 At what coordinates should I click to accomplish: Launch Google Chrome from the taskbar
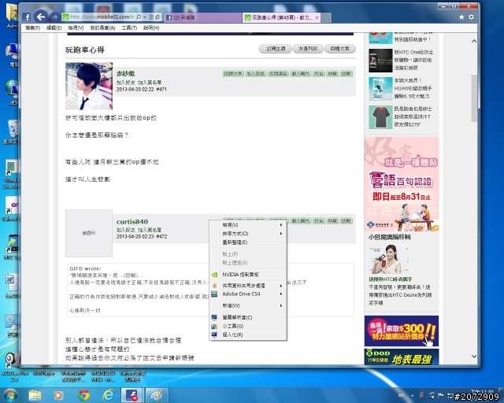click(x=83, y=395)
